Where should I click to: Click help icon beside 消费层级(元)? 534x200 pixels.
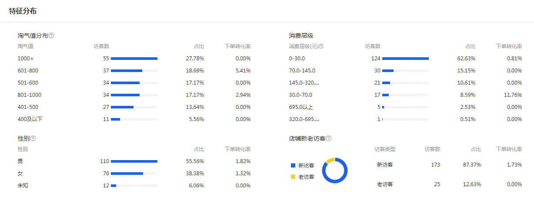[x=321, y=46]
